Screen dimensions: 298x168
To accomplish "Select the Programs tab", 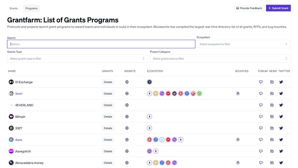I will (x=31, y=8).
